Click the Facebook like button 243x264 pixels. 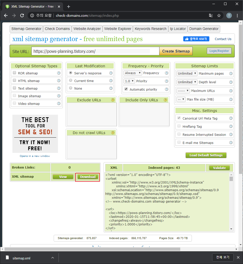[x=196, y=39]
